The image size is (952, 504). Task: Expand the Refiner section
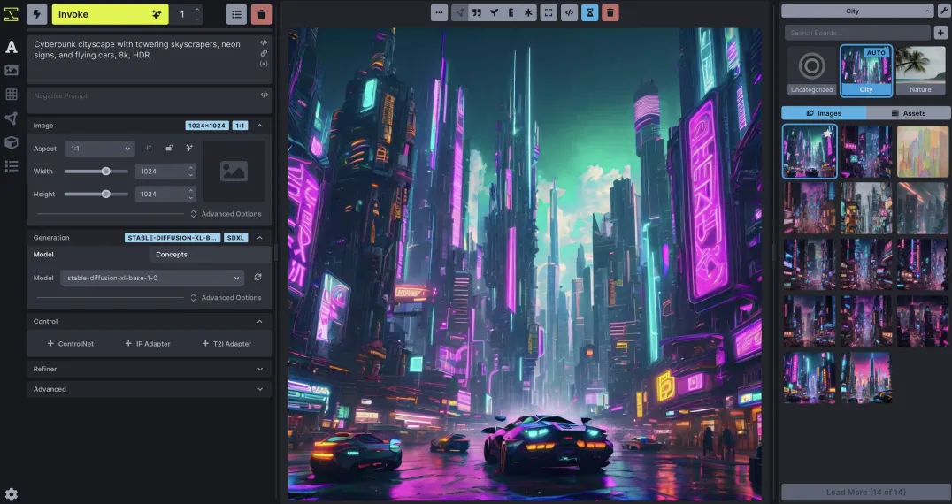(149, 369)
